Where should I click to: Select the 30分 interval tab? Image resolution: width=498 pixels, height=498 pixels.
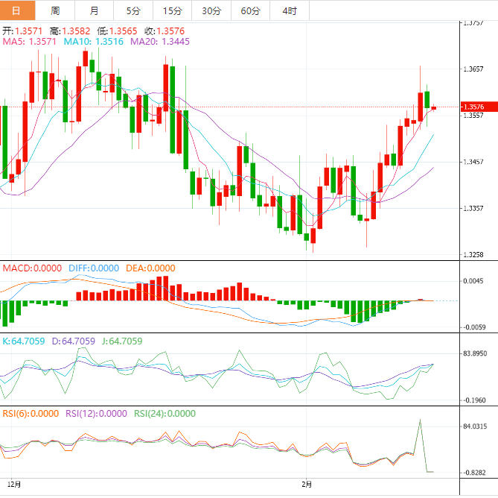[211, 10]
